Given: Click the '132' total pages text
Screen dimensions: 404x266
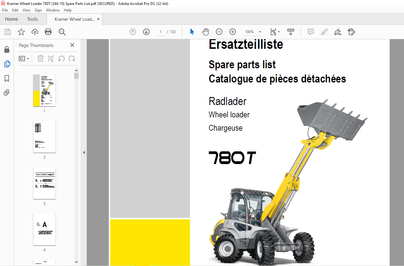Looking at the screenshot, I should (x=173, y=32).
